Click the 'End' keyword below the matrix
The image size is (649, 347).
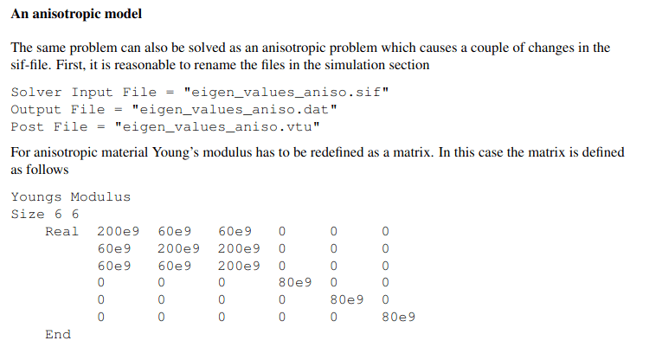coord(58,335)
